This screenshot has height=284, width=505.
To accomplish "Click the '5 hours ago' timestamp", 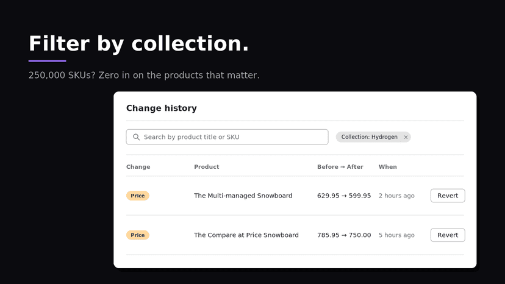I will (x=396, y=235).
